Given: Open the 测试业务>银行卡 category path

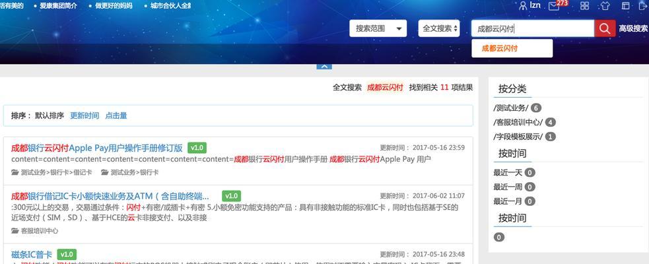Looking at the screenshot, I should coord(135,172).
